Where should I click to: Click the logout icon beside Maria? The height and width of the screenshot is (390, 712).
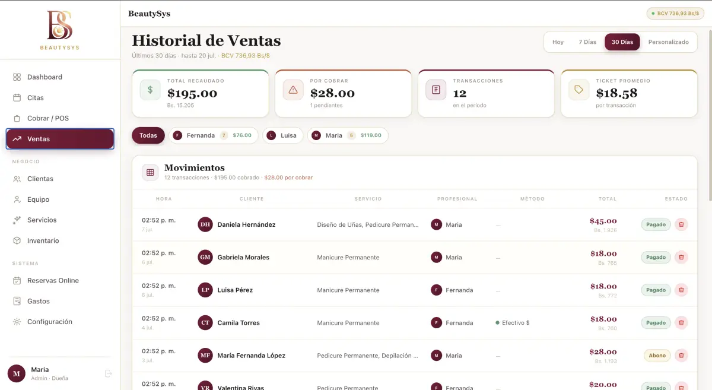pyautogui.click(x=108, y=373)
